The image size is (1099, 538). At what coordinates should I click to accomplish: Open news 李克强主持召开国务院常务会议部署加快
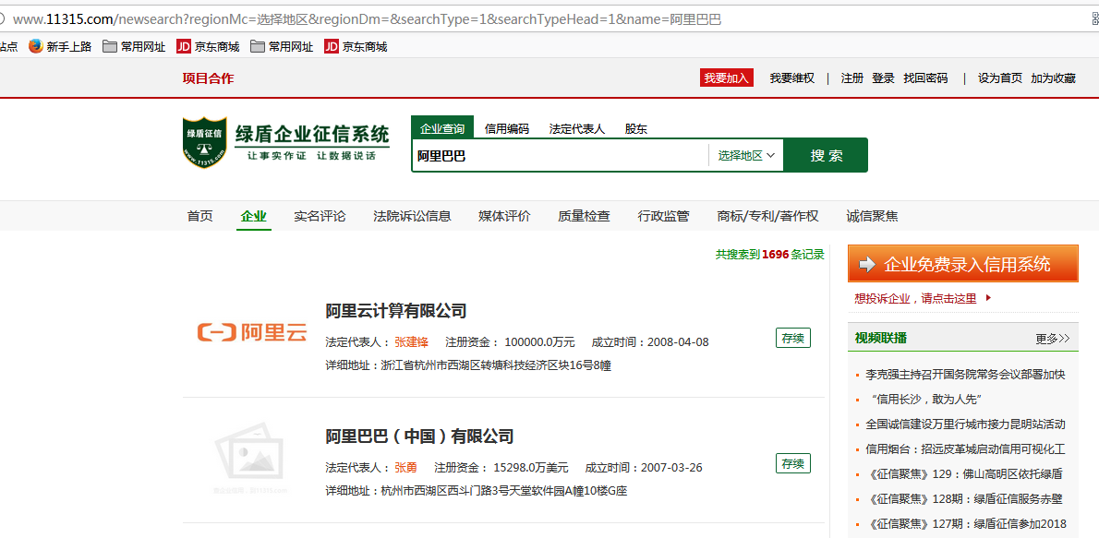966,375
